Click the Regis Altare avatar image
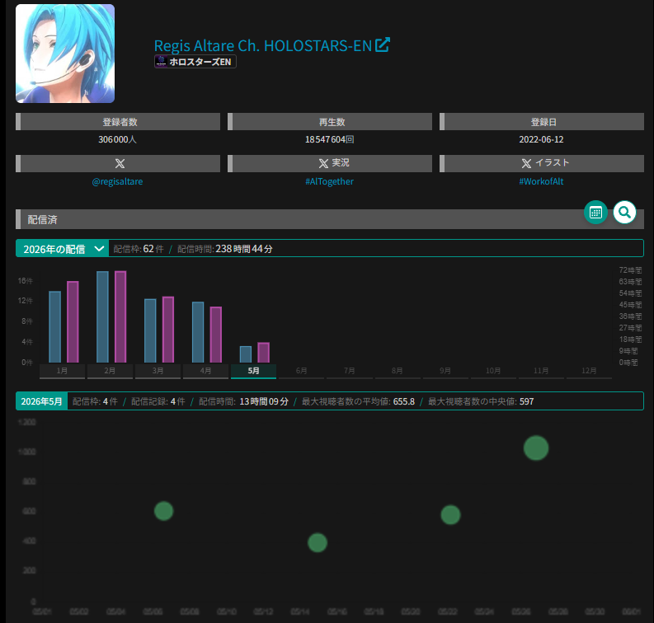The height and width of the screenshot is (623, 654). (x=65, y=54)
